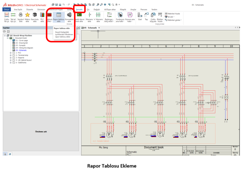Click the Makro ekle star icon
241x170 pixels.
coord(28,15)
